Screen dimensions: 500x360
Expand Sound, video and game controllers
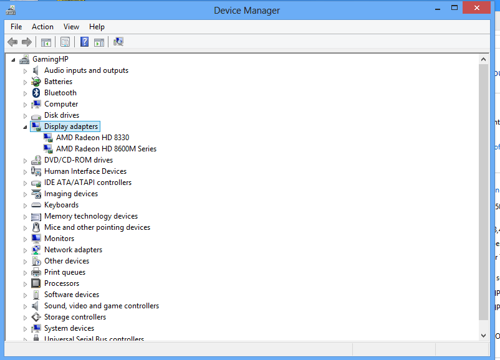(x=26, y=306)
